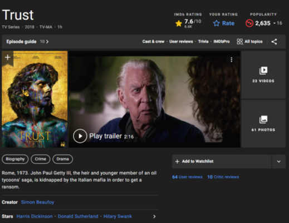Open Harris Dickinson's page
Image resolution: width=289 pixels, height=223 pixels.
[35, 216]
